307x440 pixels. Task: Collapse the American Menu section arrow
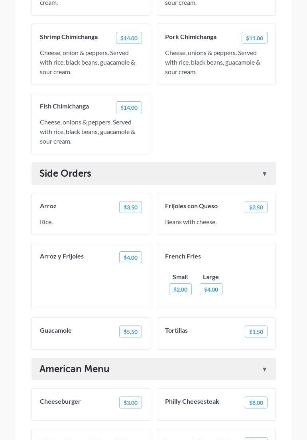pos(264,369)
